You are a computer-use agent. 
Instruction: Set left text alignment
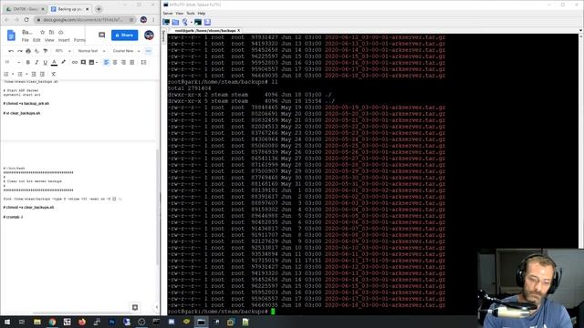(x=106, y=63)
